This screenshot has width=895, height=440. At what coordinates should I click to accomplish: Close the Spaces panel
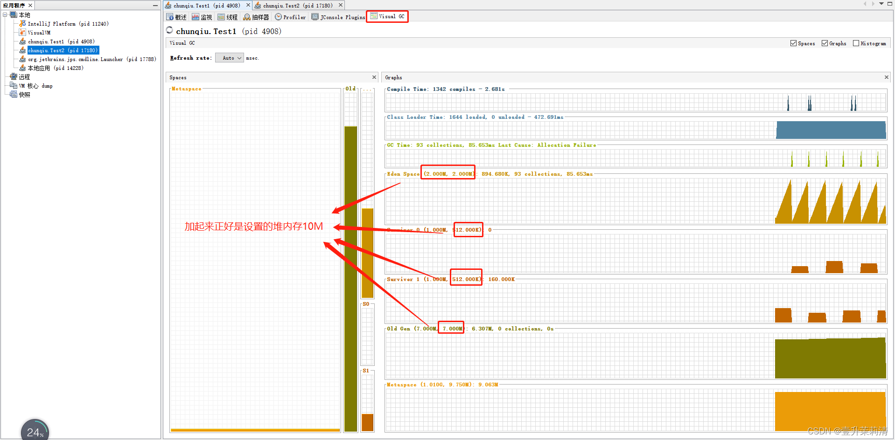374,77
